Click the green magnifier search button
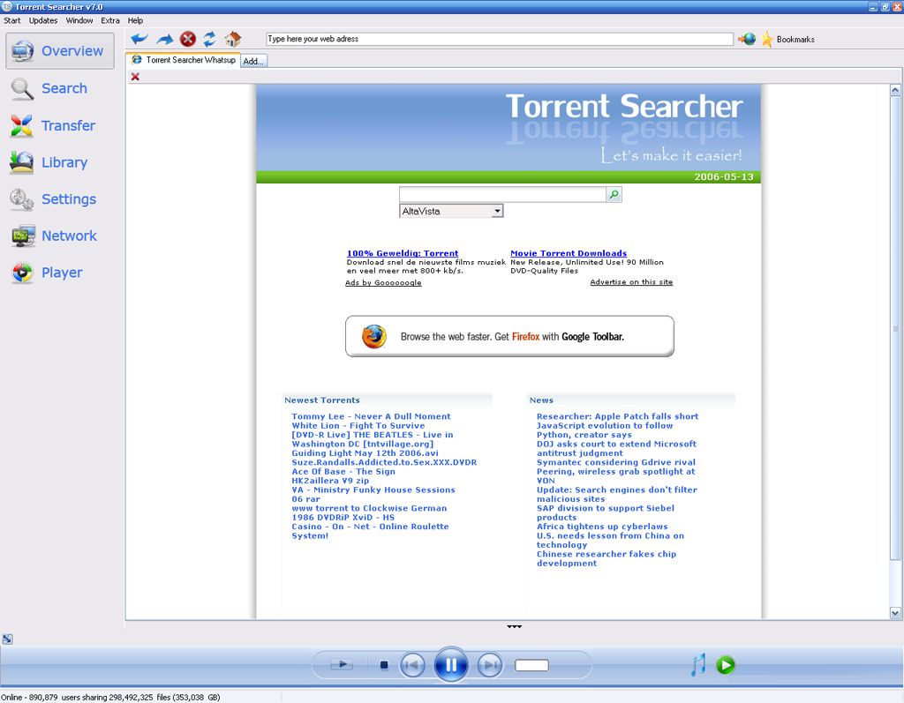Image resolution: width=904 pixels, height=703 pixels. point(614,194)
